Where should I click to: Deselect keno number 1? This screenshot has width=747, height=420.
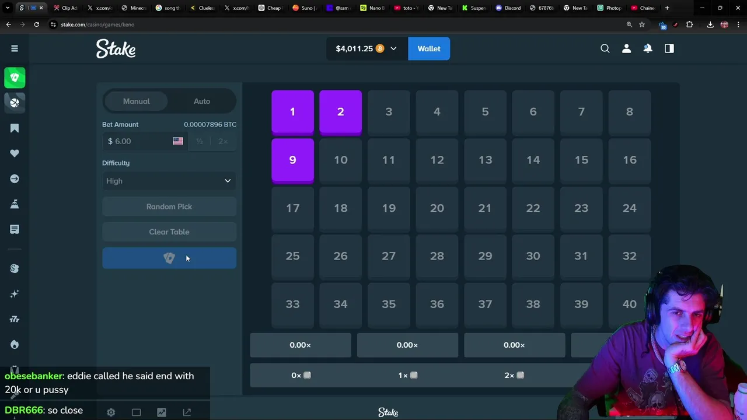[x=292, y=113]
